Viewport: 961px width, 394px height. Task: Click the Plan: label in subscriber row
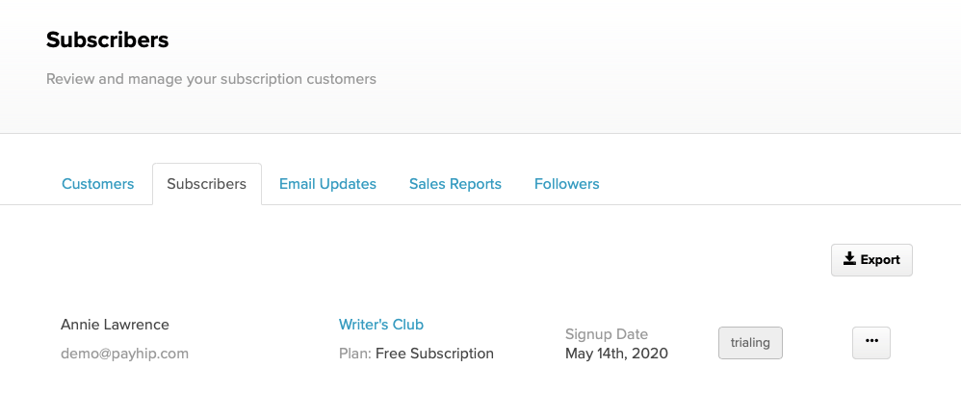(x=355, y=354)
